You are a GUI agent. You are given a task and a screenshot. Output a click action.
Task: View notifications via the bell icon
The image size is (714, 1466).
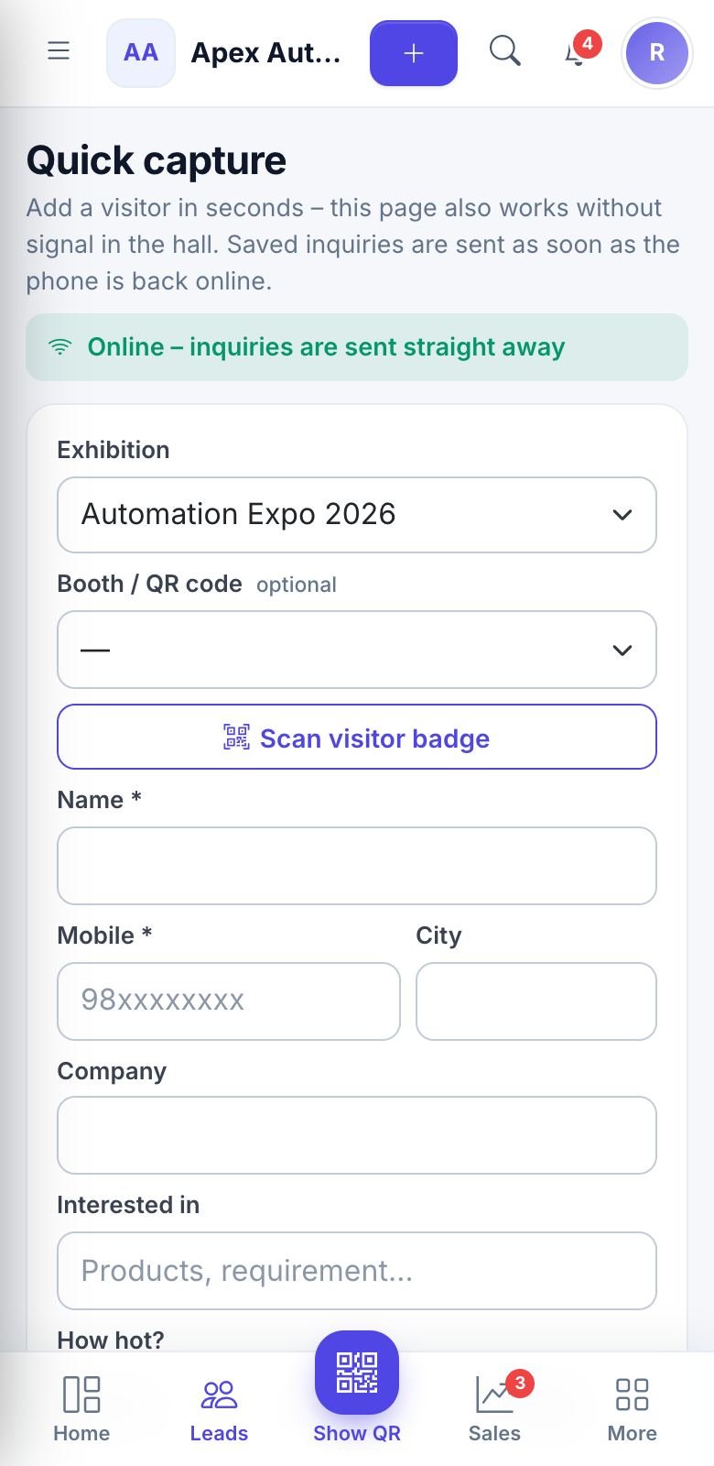click(x=576, y=52)
